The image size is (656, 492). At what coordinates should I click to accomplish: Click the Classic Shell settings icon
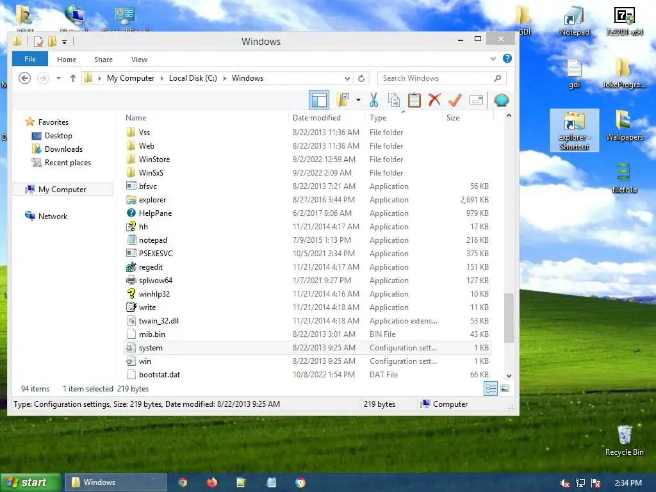(x=501, y=101)
